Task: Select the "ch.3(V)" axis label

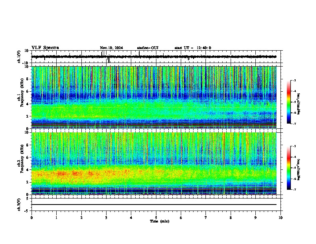Action: (x=19, y=205)
